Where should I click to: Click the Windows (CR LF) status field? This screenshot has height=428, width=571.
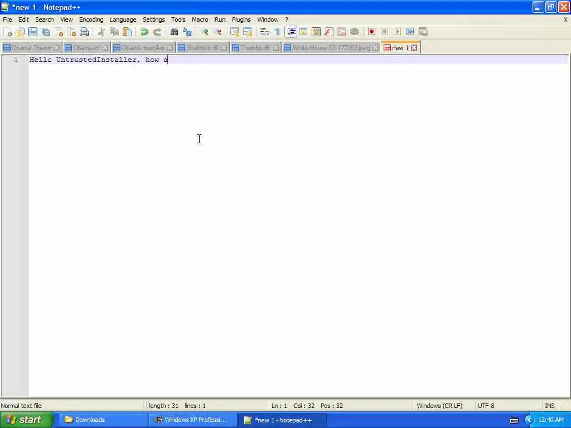439,406
